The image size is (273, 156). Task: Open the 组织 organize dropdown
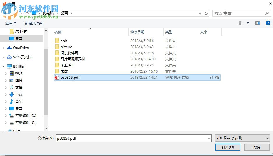[10, 23]
